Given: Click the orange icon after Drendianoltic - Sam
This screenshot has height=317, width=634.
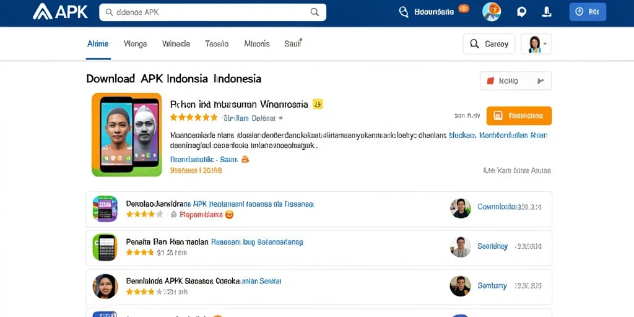Looking at the screenshot, I should tap(245, 159).
